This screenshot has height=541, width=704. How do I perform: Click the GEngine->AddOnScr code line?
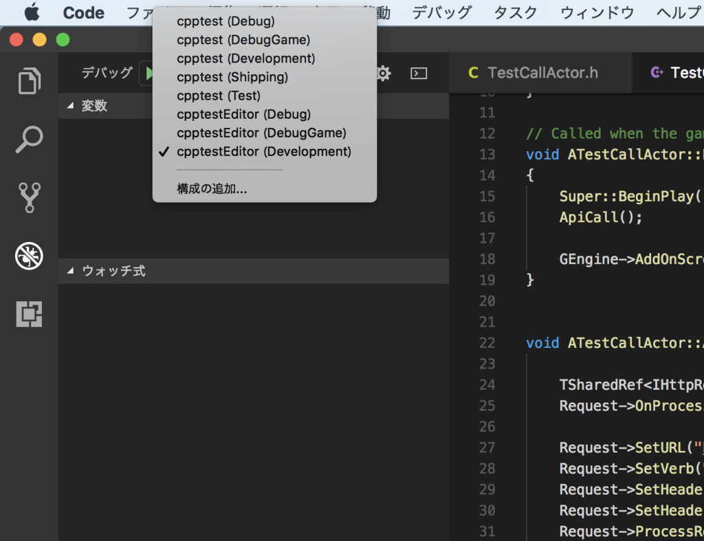pos(631,259)
